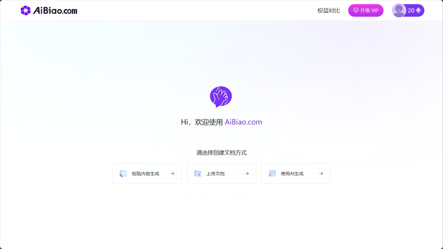Click the AiBiao.com link in the welcome text
This screenshot has height=249, width=443.
click(x=243, y=122)
